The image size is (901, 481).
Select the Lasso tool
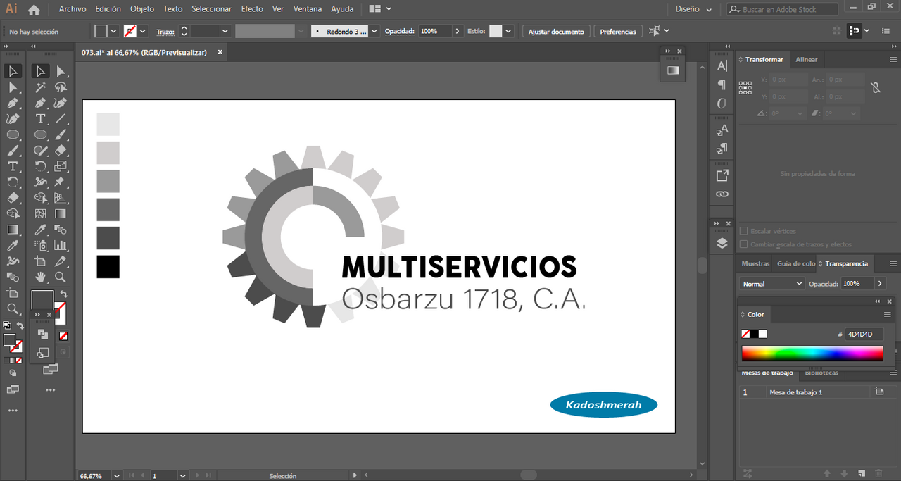click(x=61, y=87)
